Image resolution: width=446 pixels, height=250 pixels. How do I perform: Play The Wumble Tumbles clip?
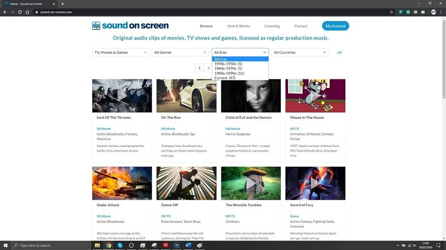[251, 184]
